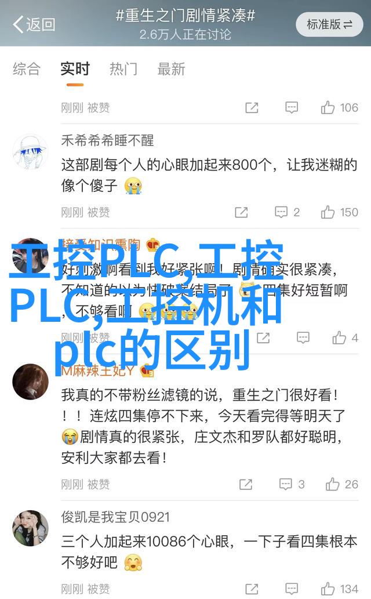
Task: Open the avatar of 俊凯是我宝贝0921
Action: click(x=30, y=528)
